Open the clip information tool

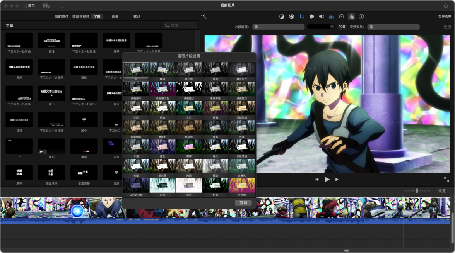point(361,17)
